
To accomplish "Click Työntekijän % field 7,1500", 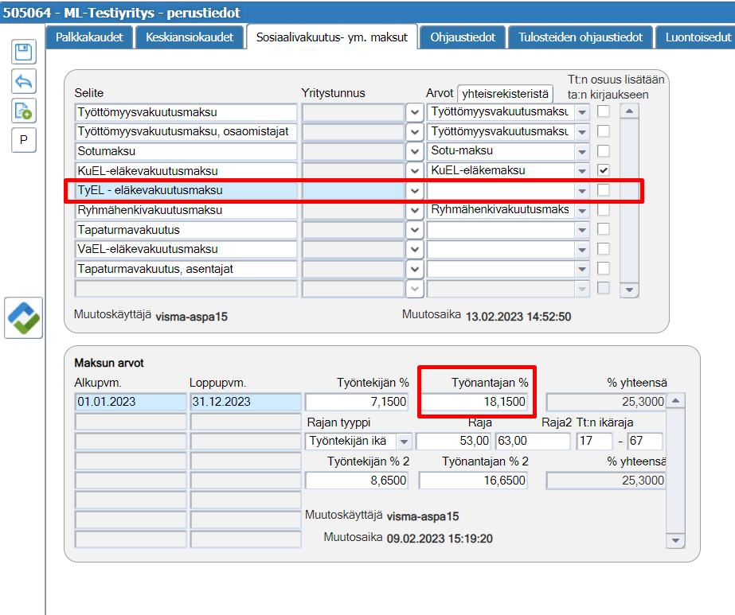I will tap(357, 402).
